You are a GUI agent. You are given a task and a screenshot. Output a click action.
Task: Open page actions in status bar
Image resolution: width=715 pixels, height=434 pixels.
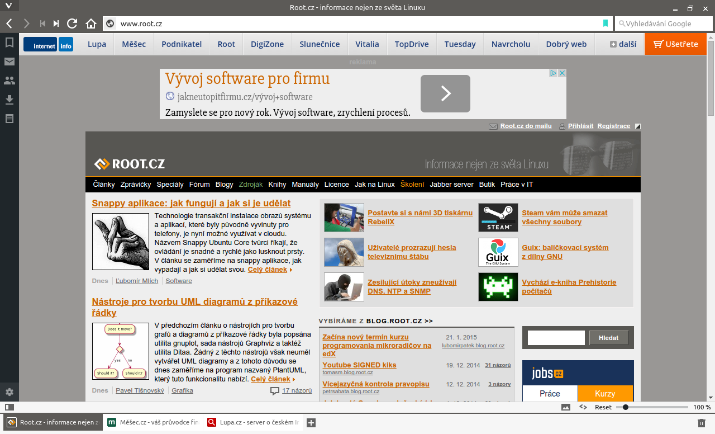point(583,407)
